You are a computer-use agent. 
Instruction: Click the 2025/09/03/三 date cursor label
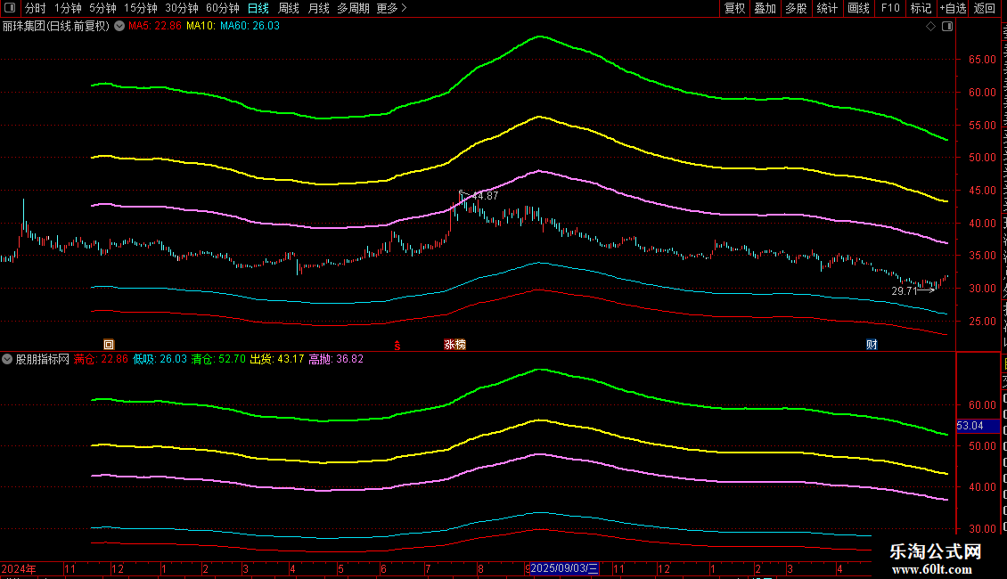[564, 568]
